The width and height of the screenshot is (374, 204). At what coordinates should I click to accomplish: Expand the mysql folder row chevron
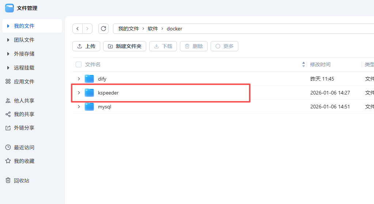click(79, 107)
